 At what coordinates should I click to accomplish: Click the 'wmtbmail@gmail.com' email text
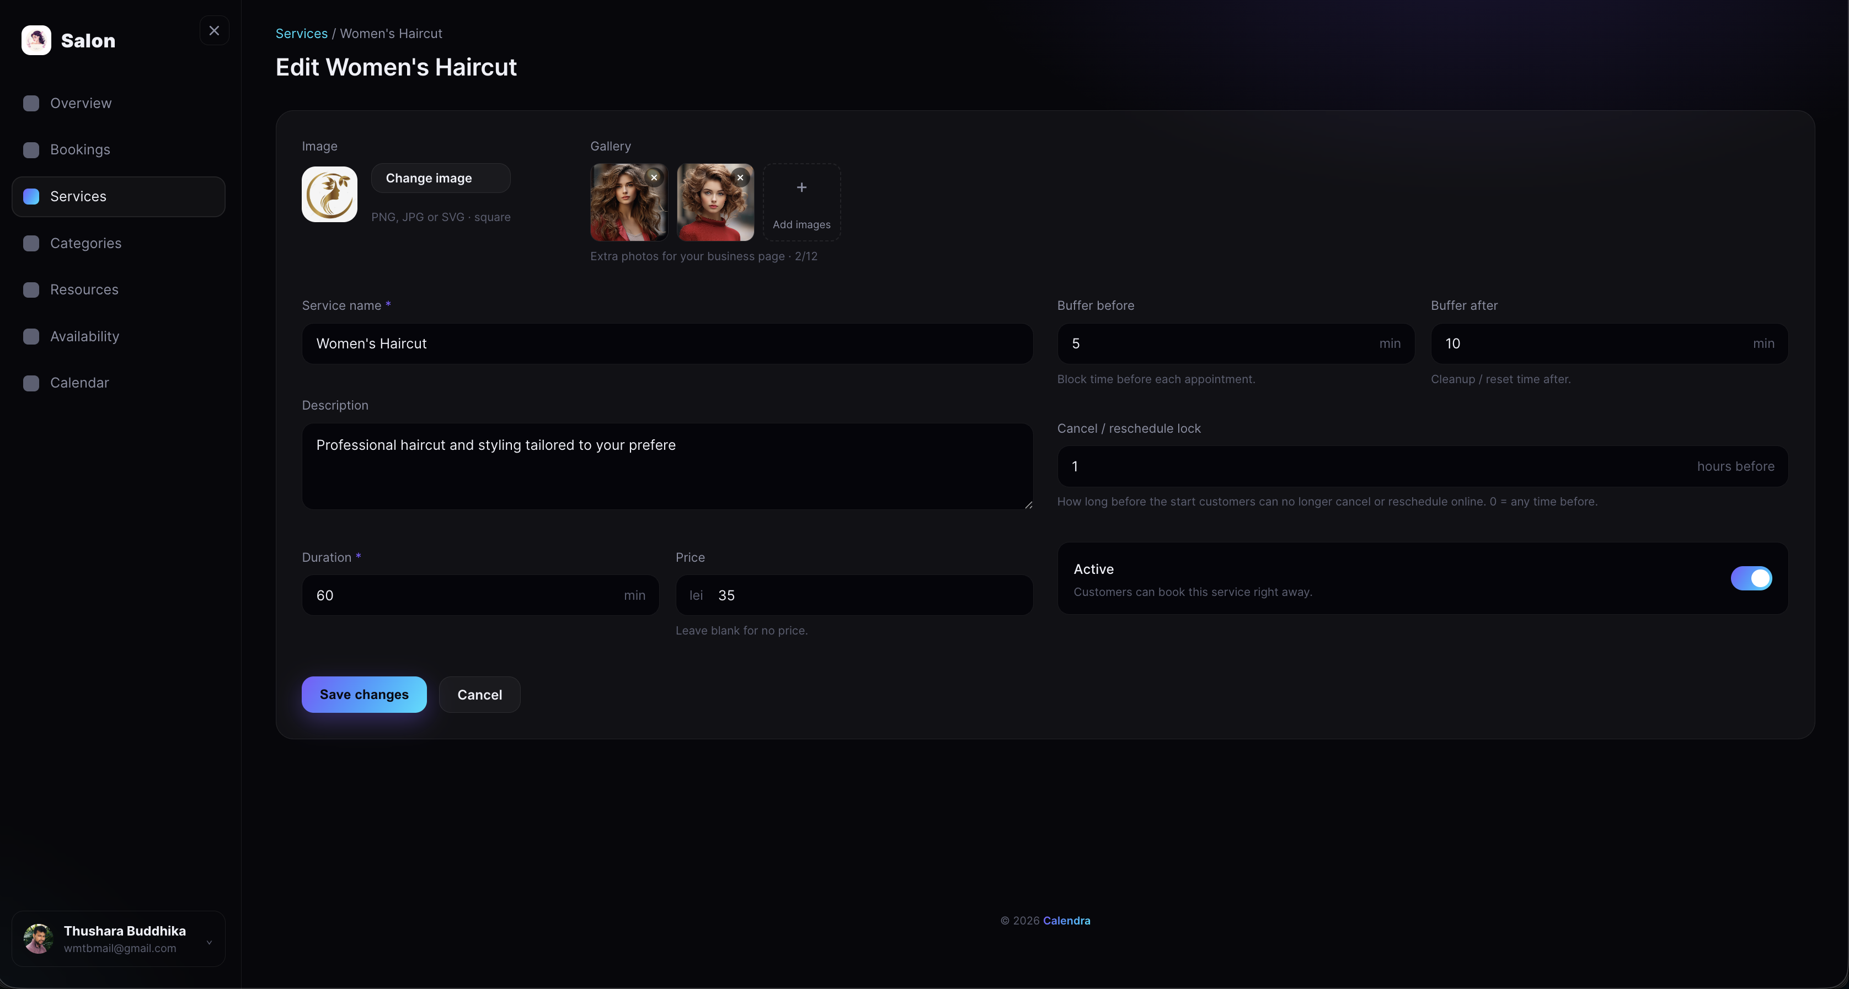coord(120,948)
